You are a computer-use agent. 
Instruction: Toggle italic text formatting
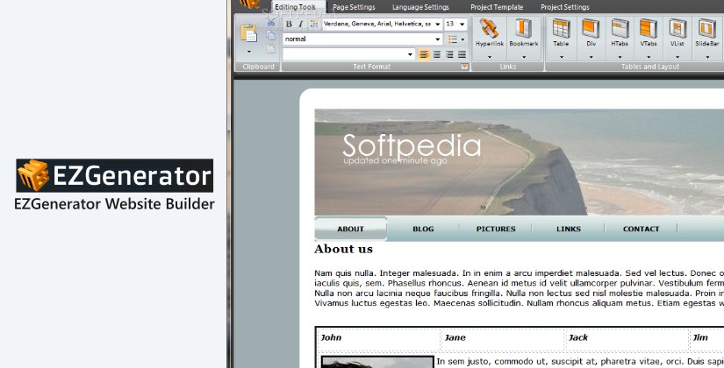(x=301, y=25)
